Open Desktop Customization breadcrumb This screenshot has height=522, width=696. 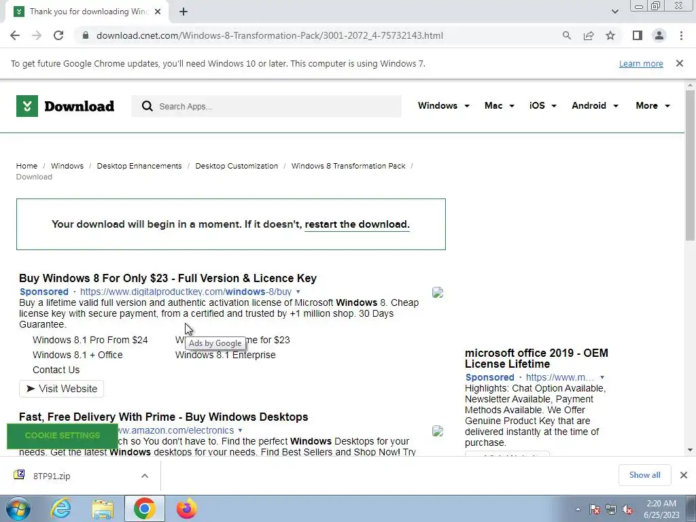(x=237, y=166)
